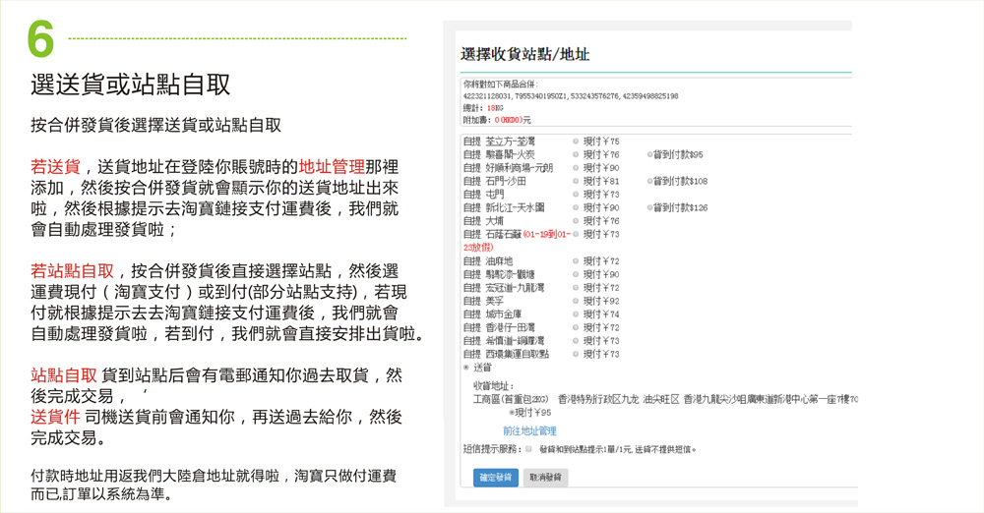This screenshot has height=513, width=984.
Task: Click the 確定發貨 button
Action: point(495,478)
